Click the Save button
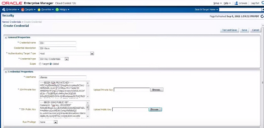Viewport: 264px width, 128px height. pos(244,30)
